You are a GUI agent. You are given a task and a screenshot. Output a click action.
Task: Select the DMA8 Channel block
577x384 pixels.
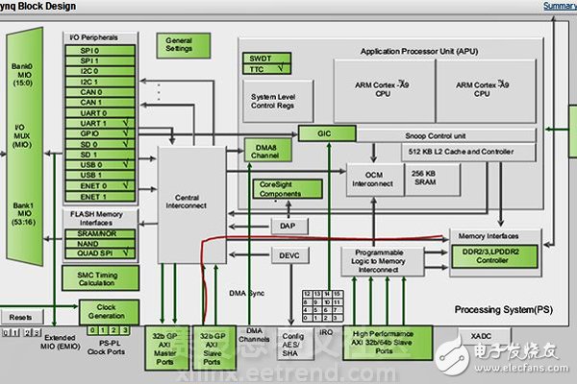point(265,149)
